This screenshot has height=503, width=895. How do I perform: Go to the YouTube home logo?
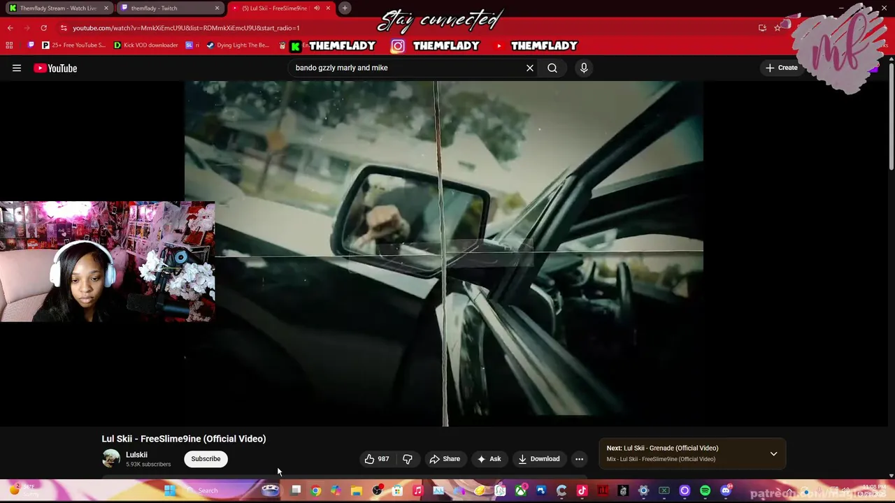click(55, 68)
